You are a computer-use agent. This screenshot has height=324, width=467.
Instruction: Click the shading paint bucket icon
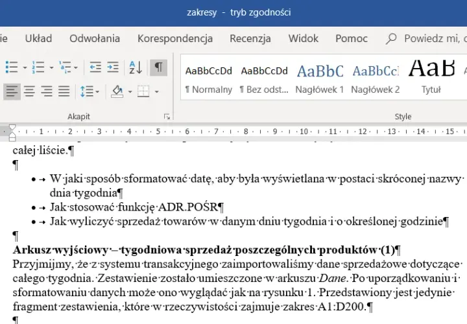[117, 91]
